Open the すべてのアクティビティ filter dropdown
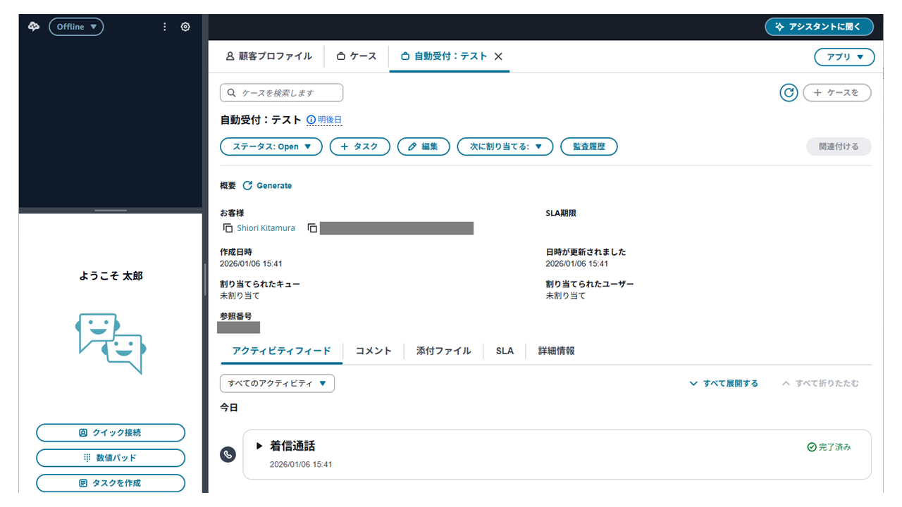 pos(277,383)
